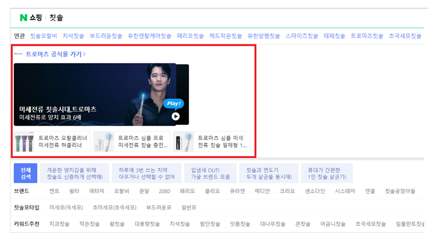
Task: Click related keyword 치석칫솔
Action: (73, 36)
